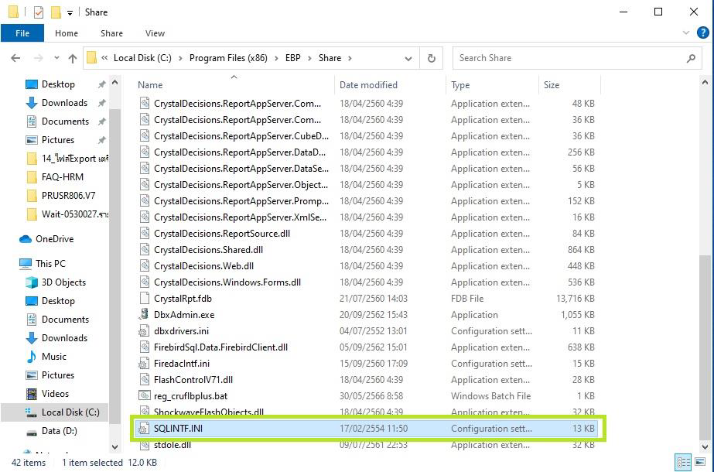This screenshot has width=714, height=472.
Task: Click the Refresh button in address bar
Action: [431, 58]
